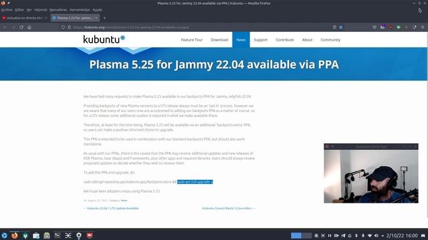Click the browser back arrow
The width and height of the screenshot is (428, 240).
[x=5, y=27]
